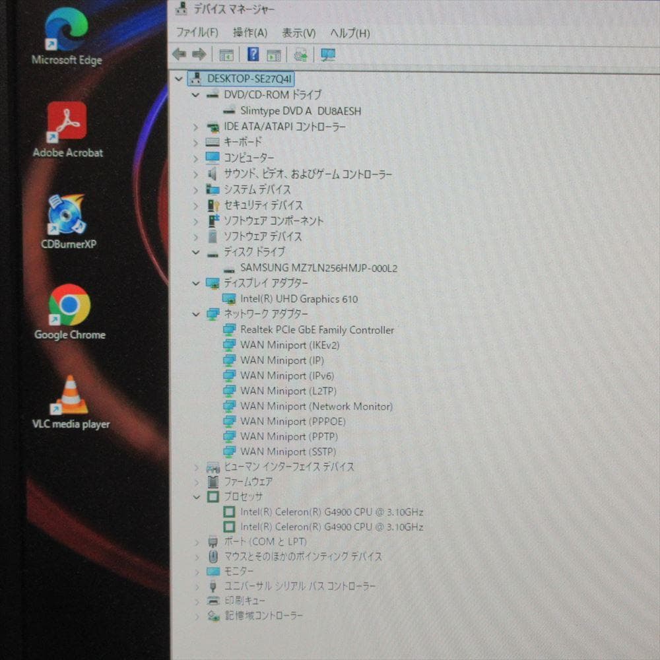Open Help using the question mark toolbar icon
Screen dimensions: 660x660
(x=253, y=54)
